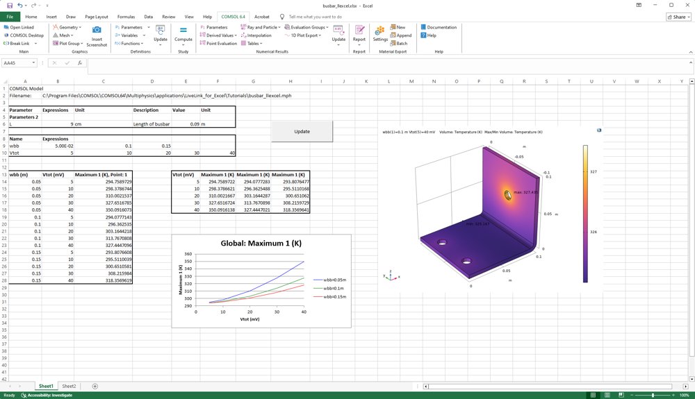Open the Home ribbon tab
The height and width of the screenshot is (399, 695).
click(31, 17)
